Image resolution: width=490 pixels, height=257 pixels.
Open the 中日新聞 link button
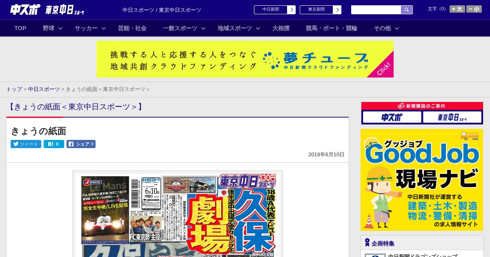[270, 10]
